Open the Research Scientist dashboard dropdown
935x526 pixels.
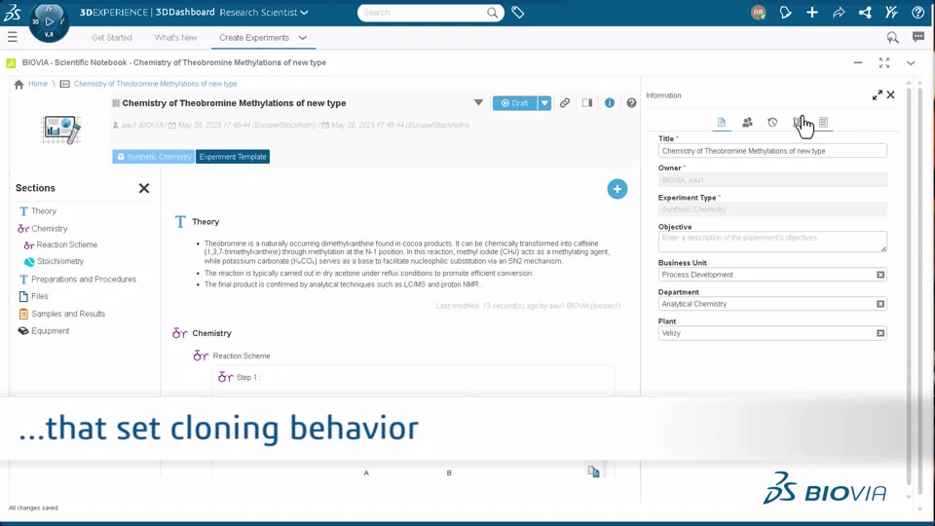pos(264,13)
